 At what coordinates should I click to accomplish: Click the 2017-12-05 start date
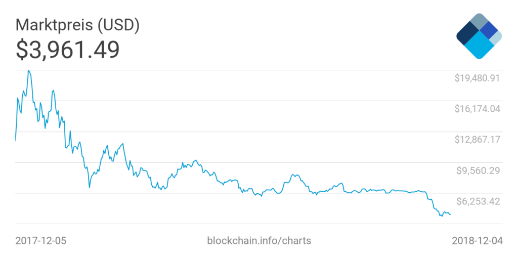coord(40,240)
